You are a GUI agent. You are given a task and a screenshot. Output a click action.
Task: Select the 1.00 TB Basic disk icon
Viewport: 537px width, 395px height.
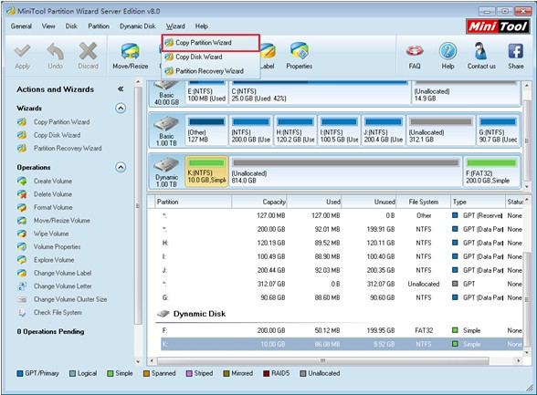[166, 124]
